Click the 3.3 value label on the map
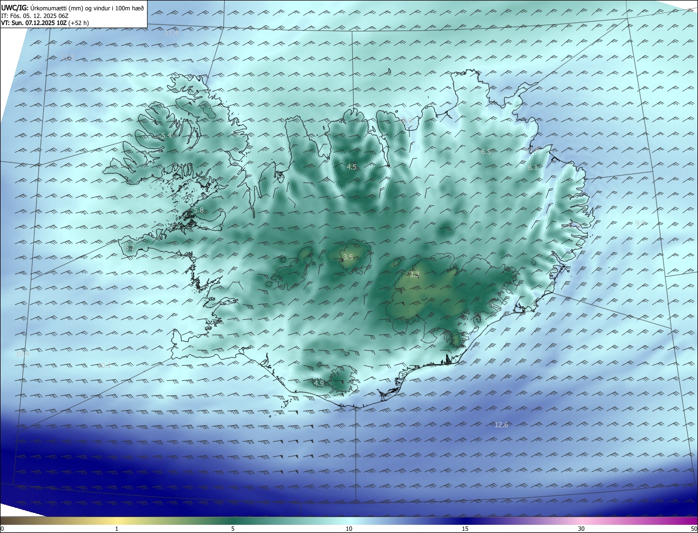 [x=414, y=275]
